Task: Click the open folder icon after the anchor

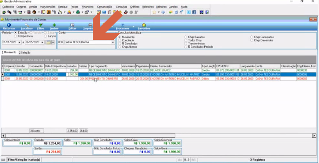Action: pyautogui.click(x=171, y=12)
